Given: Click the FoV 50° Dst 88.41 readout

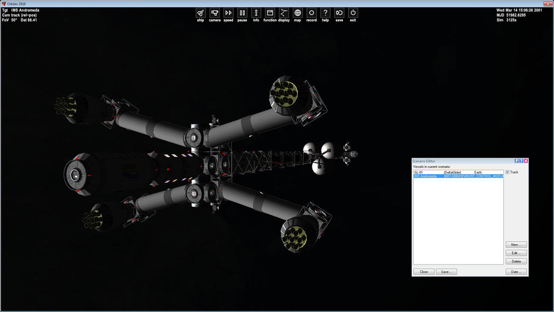Looking at the screenshot, I should pyautogui.click(x=19, y=20).
